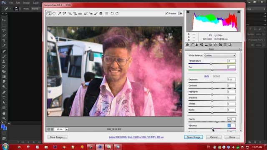Open the zoom level dropdown arrow
Screen dimensions: 267x150
point(67,130)
